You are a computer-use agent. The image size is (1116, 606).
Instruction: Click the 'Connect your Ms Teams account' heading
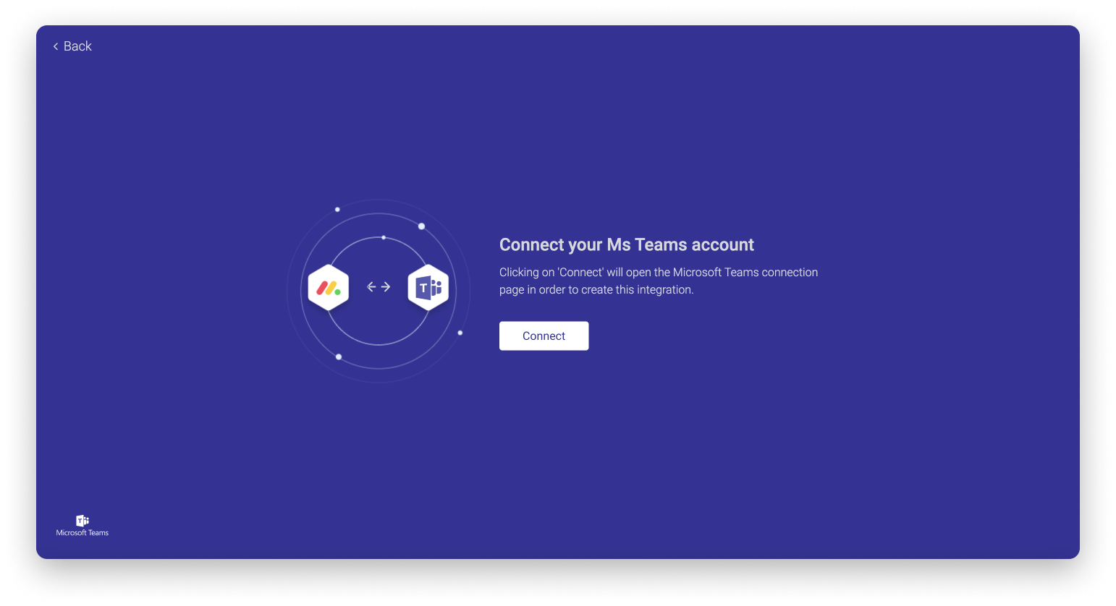click(627, 244)
